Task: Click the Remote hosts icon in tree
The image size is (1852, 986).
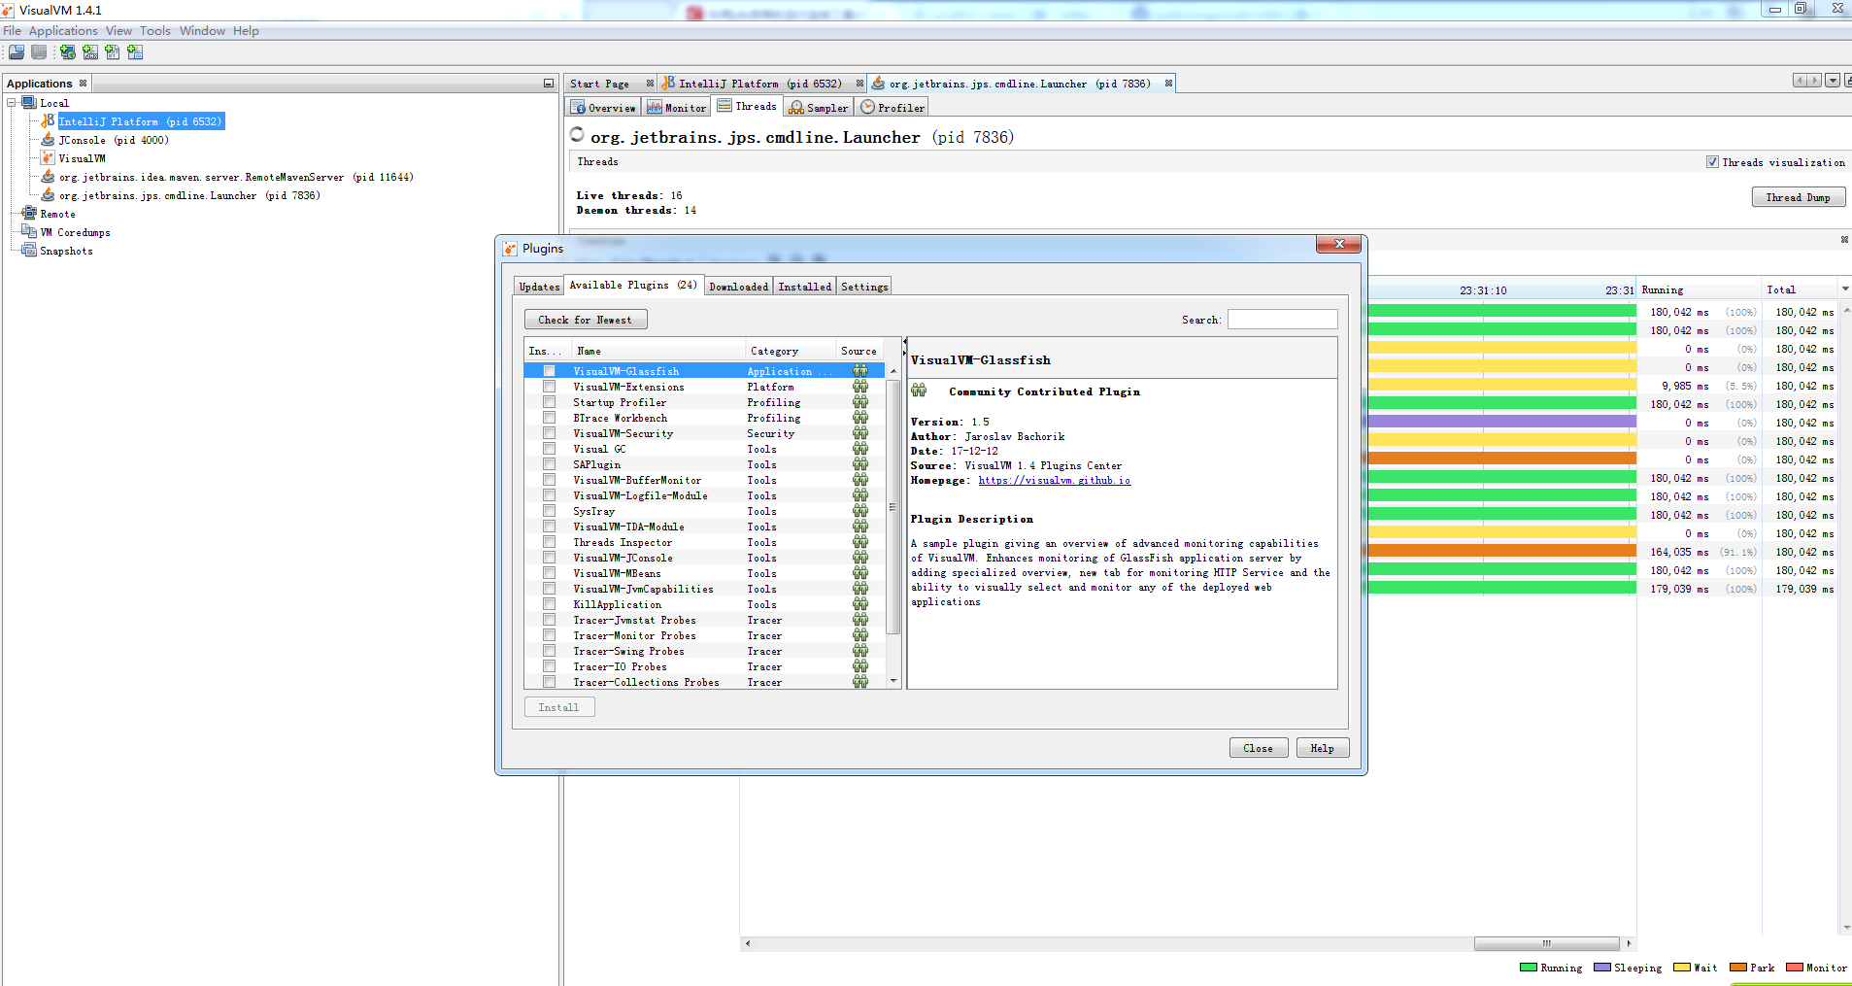Action: tap(29, 214)
